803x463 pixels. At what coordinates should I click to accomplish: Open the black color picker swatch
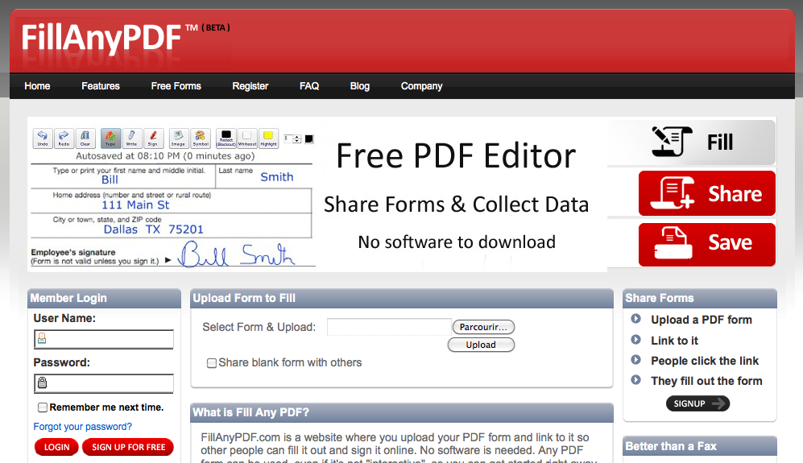308,138
